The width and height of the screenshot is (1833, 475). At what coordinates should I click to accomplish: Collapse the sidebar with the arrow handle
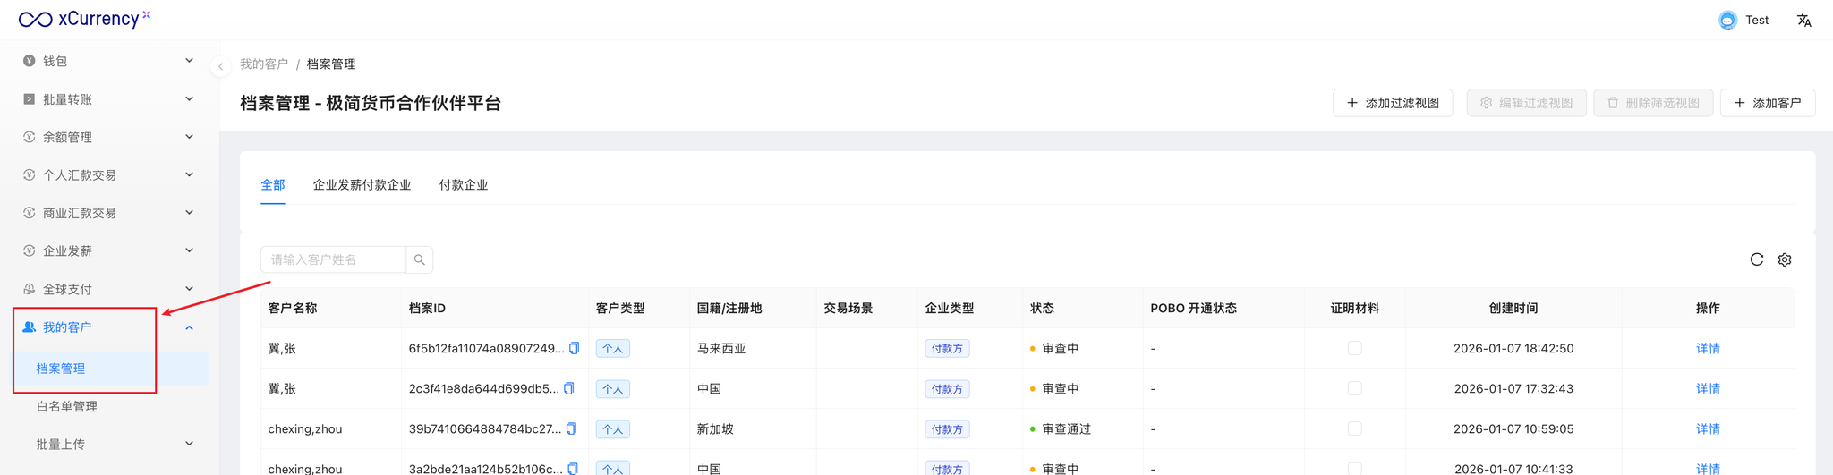pyautogui.click(x=220, y=66)
